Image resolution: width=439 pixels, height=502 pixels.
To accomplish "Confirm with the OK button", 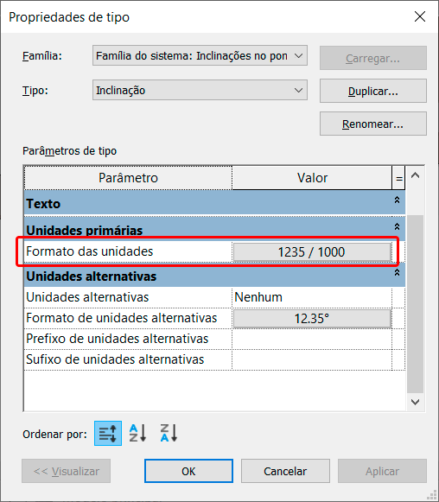I will click(x=188, y=471).
